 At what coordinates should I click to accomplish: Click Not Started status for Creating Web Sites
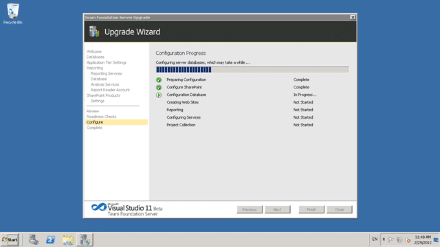303,102
